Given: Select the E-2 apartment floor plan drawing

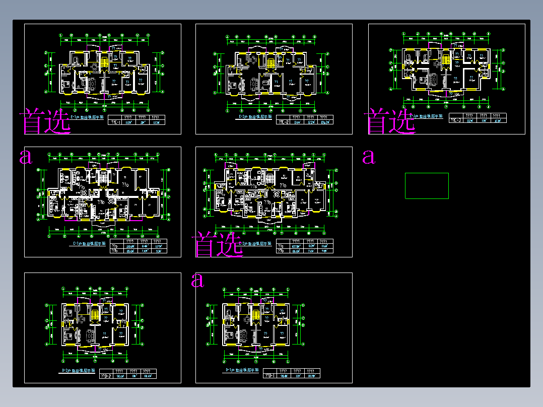Looking at the screenshot, I should (271, 74).
